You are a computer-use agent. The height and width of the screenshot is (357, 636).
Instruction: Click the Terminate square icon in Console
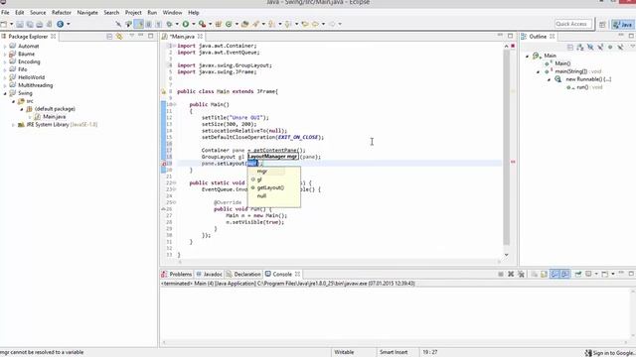click(501, 274)
